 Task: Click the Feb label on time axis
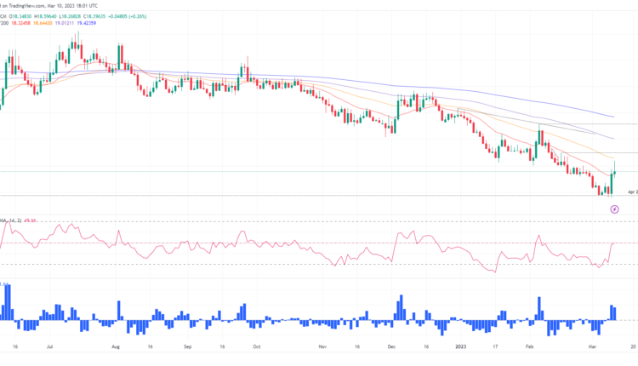529,347
